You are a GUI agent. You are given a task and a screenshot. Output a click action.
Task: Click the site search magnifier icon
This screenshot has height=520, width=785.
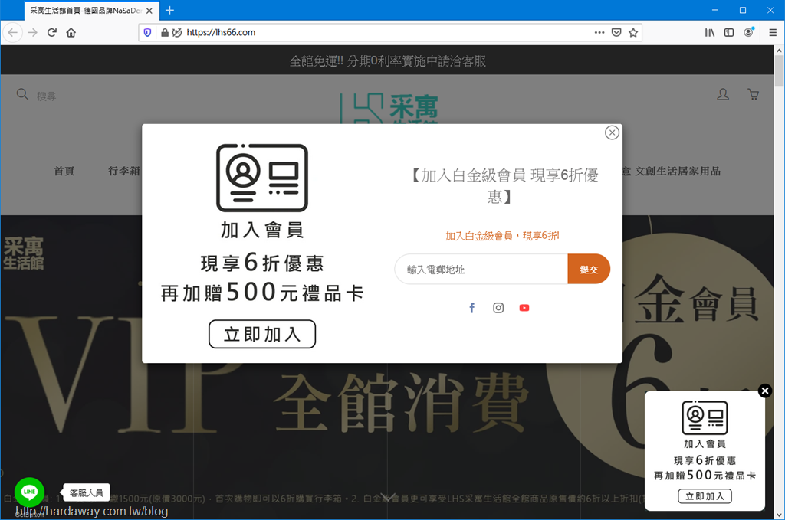coord(22,94)
